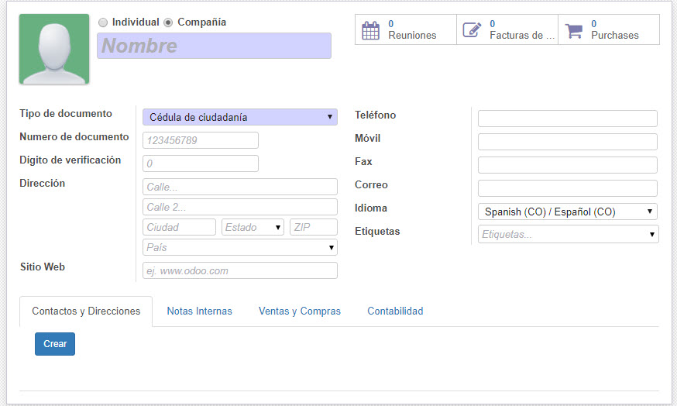Focus the Numero de documento field
Image resolution: width=677 pixels, height=406 pixels.
201,140
